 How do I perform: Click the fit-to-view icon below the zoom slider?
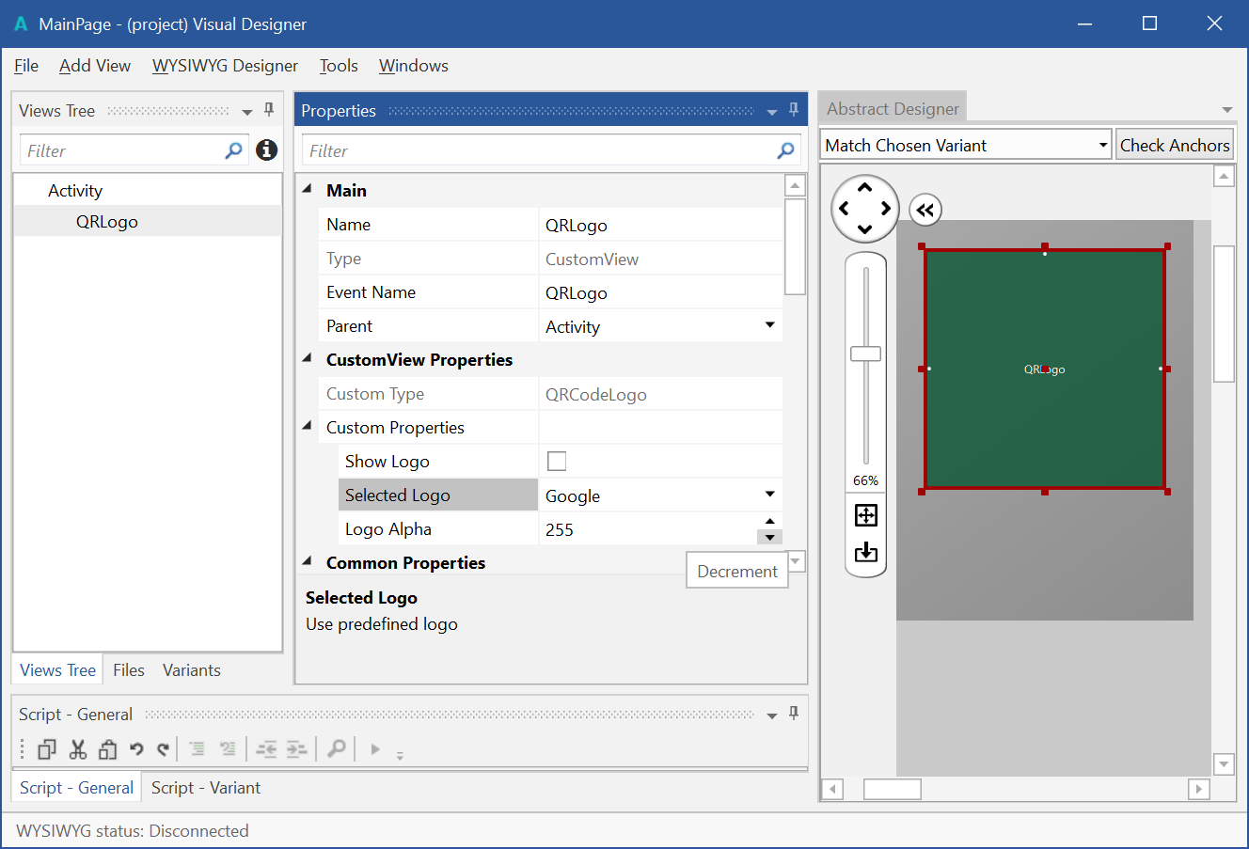[x=865, y=514]
